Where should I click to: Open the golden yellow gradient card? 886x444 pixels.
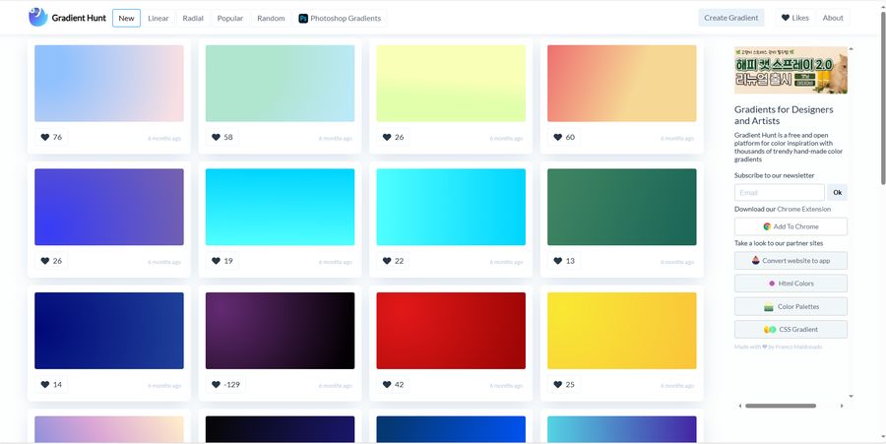[x=622, y=331]
